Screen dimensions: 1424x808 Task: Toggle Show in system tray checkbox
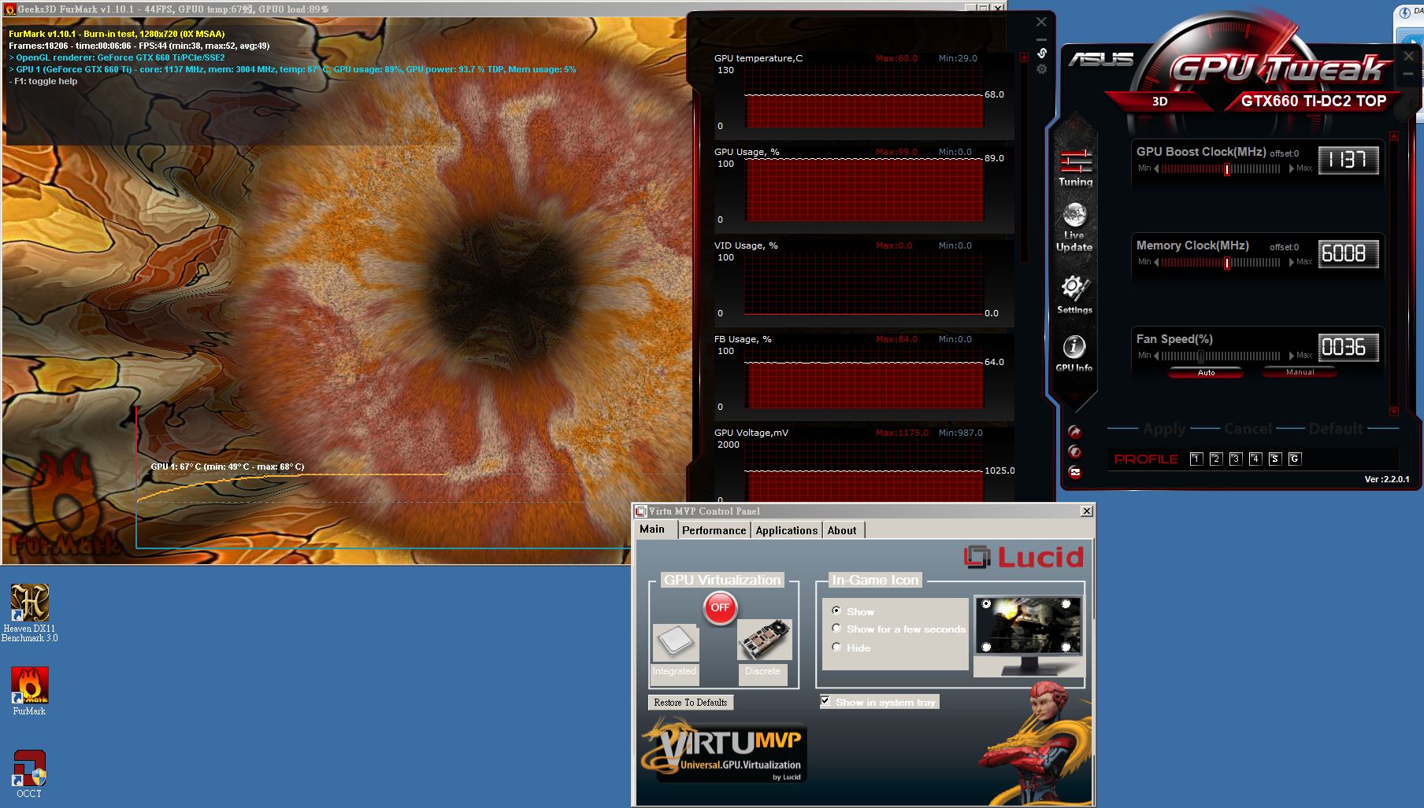coord(825,701)
